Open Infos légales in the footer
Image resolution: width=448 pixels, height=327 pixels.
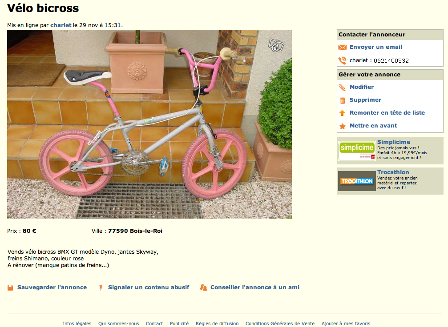[x=77, y=323]
